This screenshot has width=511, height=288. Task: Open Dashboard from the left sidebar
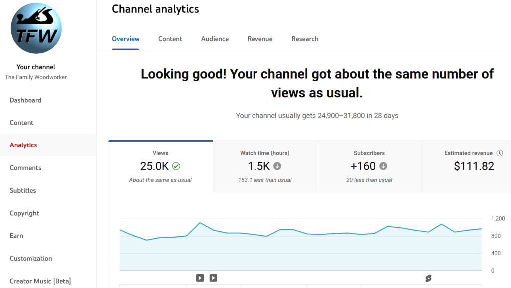point(26,100)
